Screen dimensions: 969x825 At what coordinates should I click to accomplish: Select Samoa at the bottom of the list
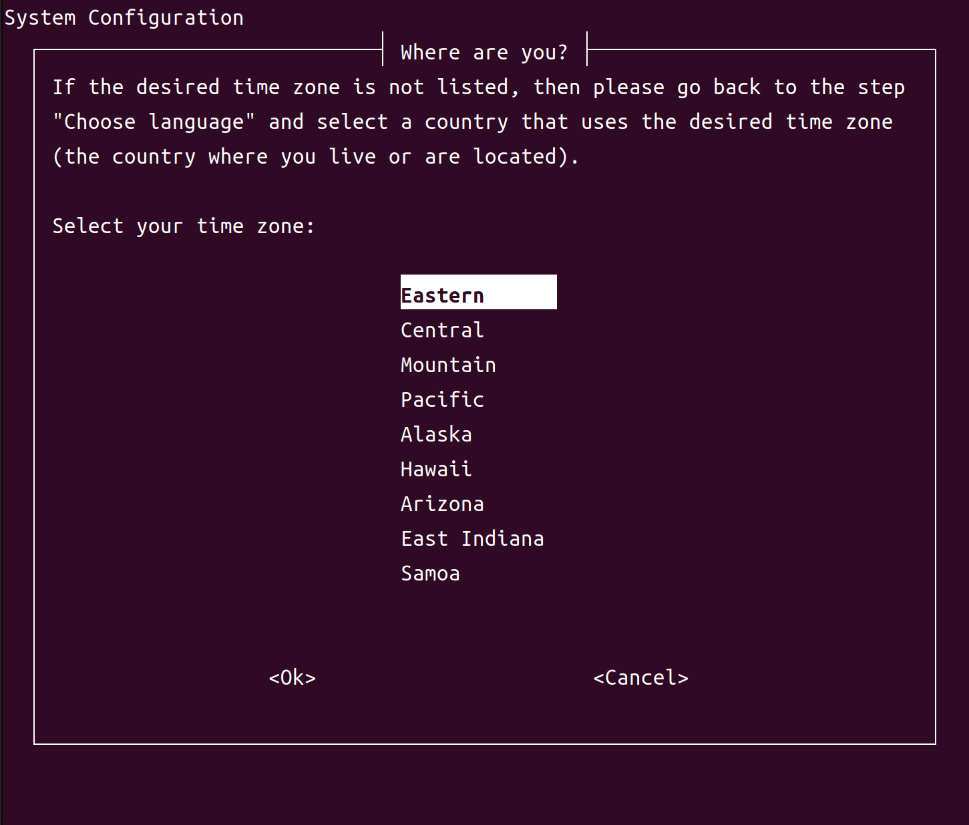point(430,572)
